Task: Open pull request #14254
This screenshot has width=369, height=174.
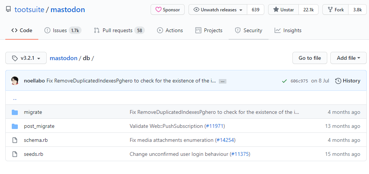Action: pos(225,140)
